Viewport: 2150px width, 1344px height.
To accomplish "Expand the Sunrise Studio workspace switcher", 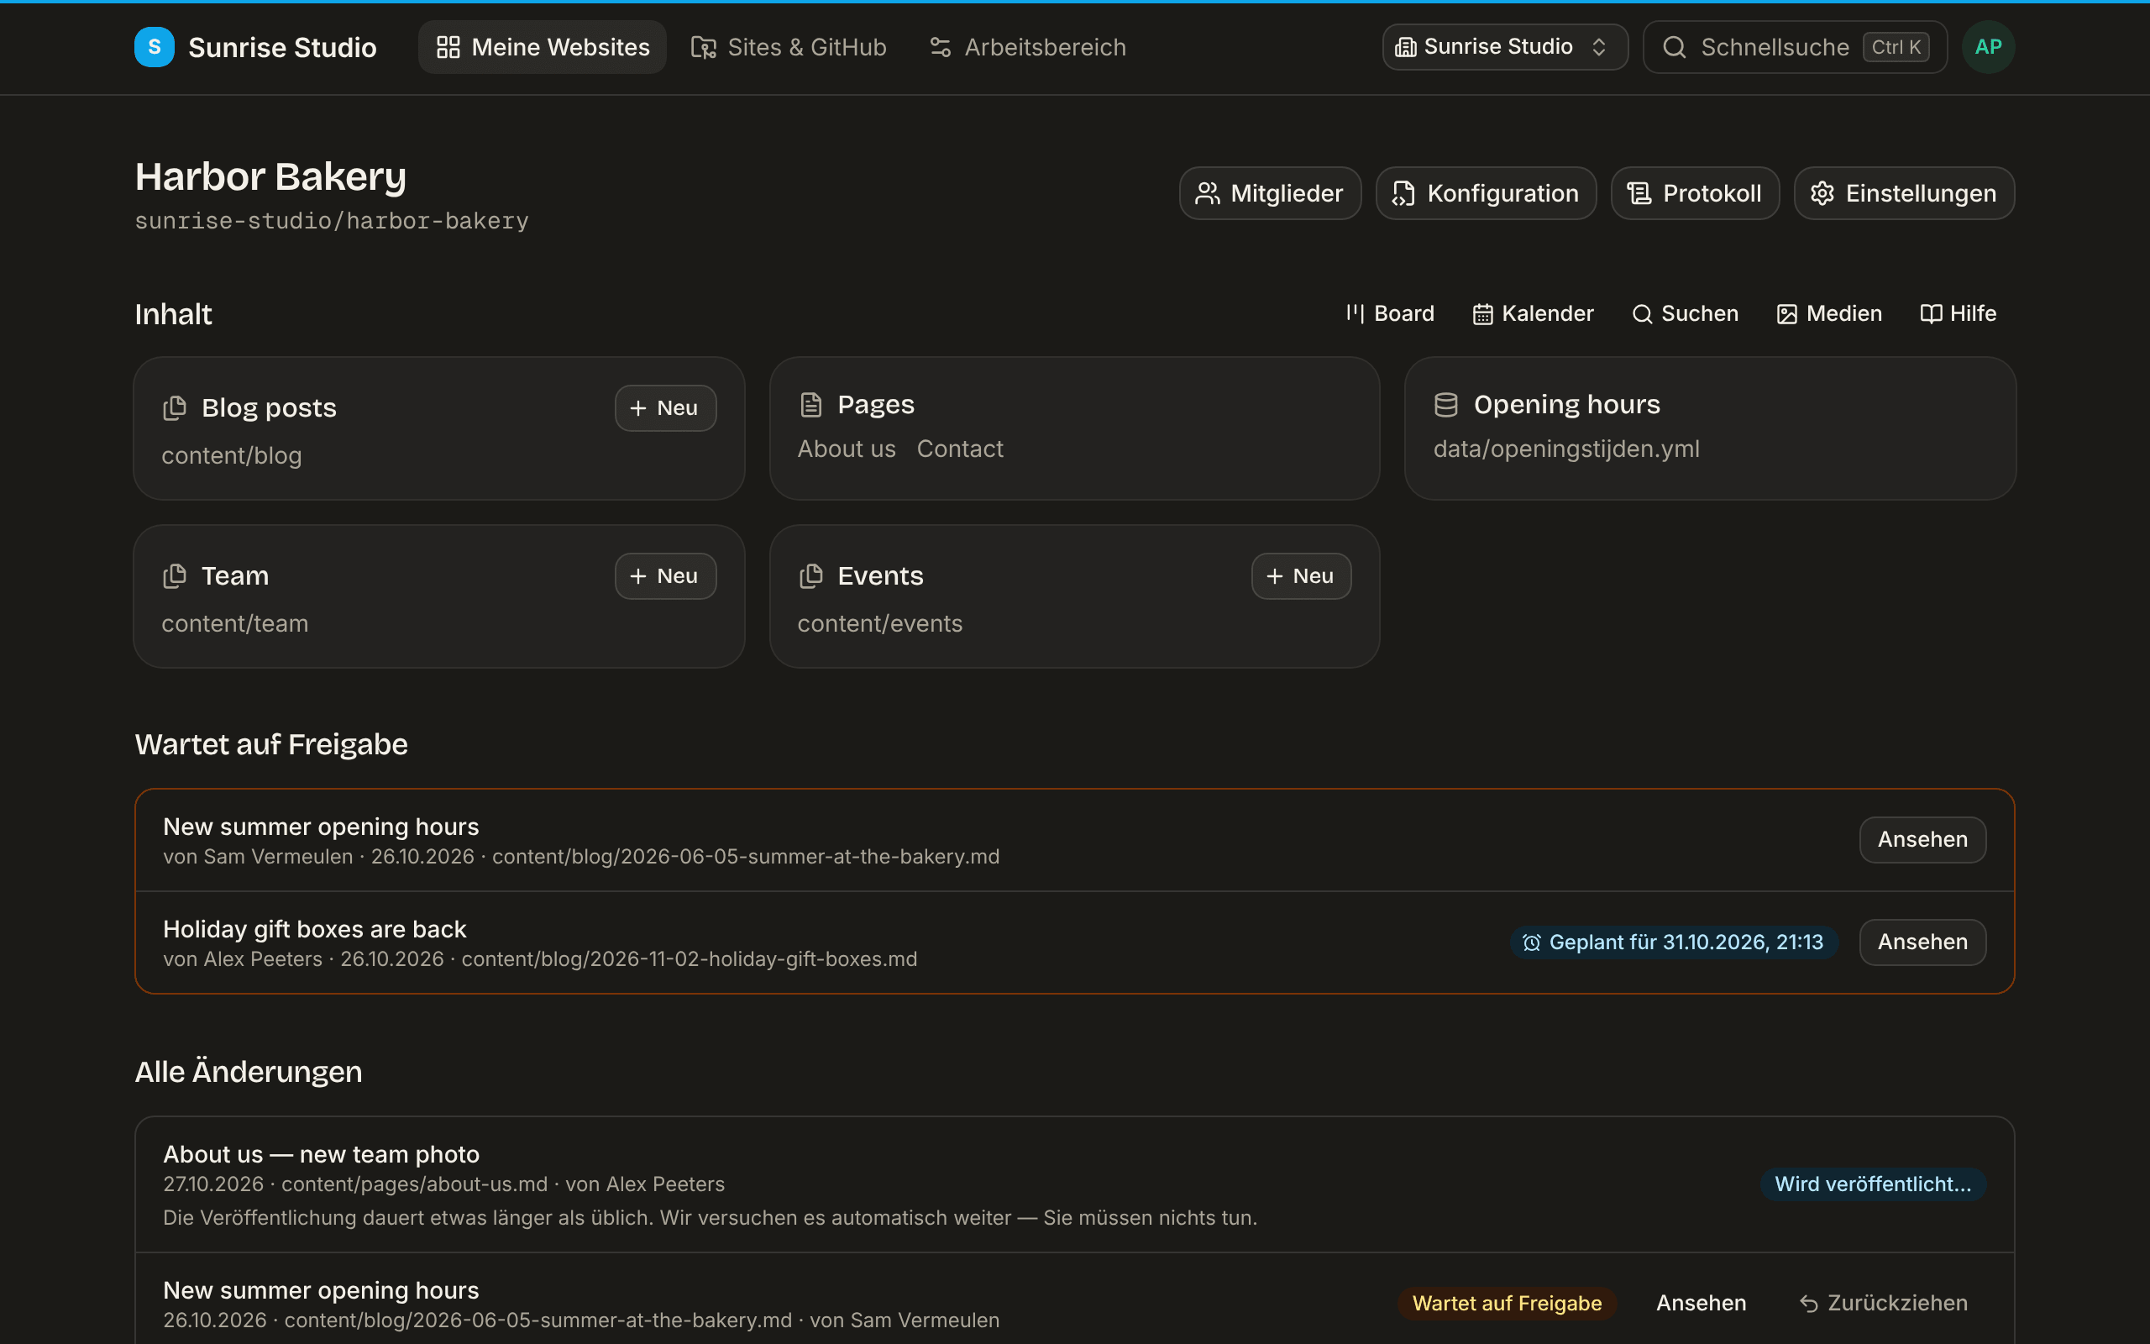I will pos(1505,47).
